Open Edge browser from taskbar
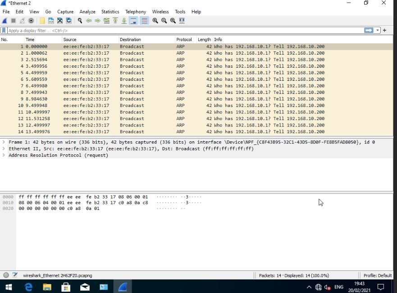Screen dimensions: 397x293 28,287
